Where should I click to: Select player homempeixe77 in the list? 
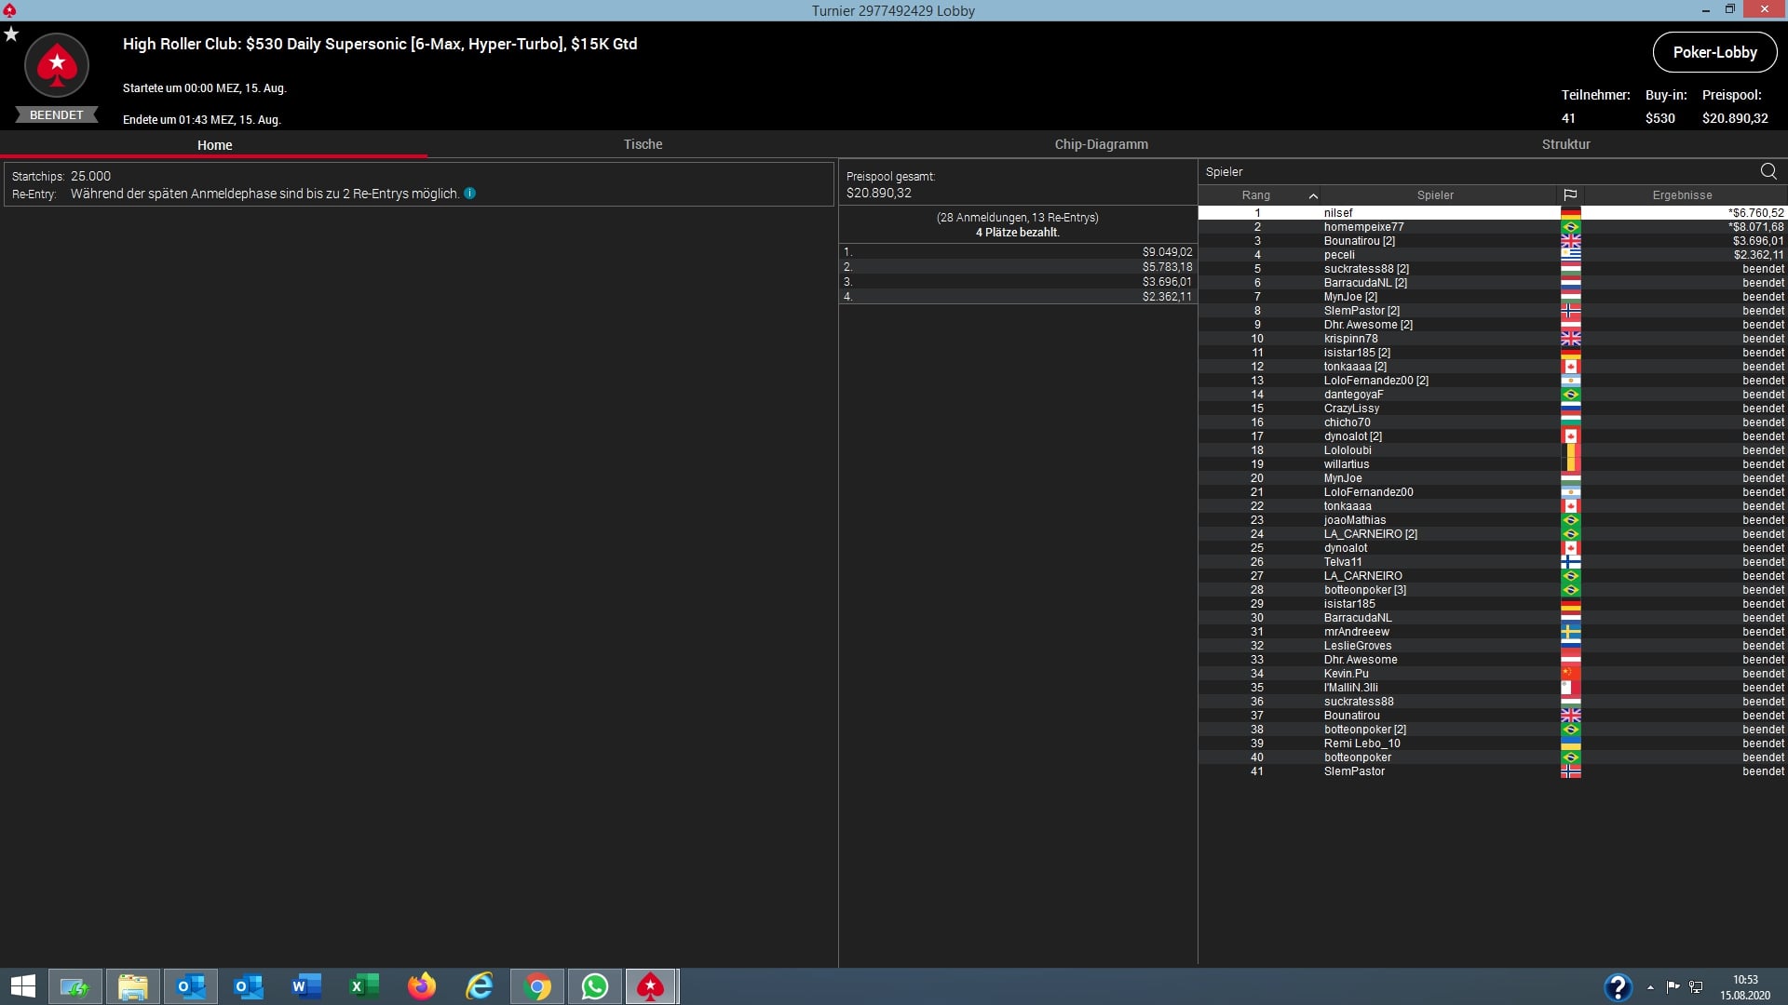pyautogui.click(x=1363, y=227)
